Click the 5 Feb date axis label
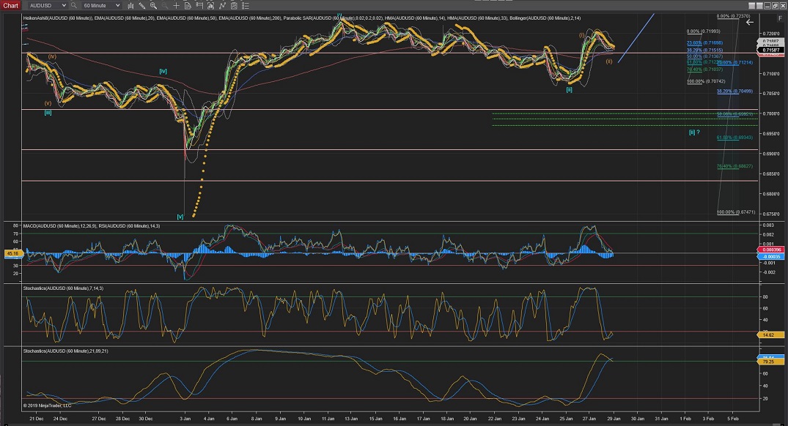This screenshot has width=788, height=426. (x=733, y=419)
